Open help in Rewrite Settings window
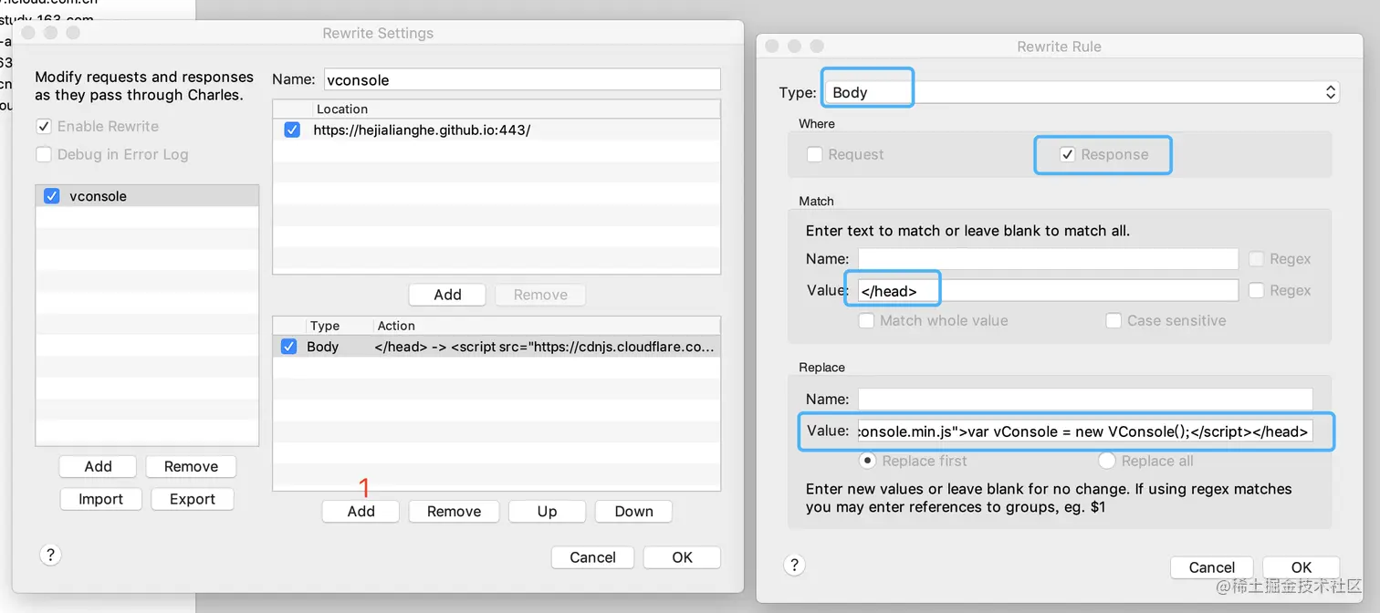Viewport: 1380px width, 613px height. (x=51, y=555)
